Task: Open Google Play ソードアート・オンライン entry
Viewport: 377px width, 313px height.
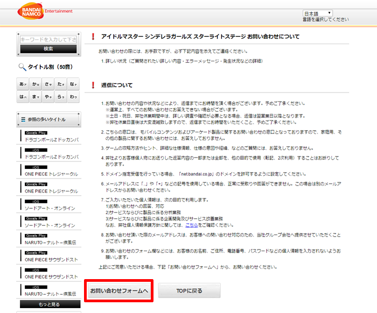Action: pos(49,222)
